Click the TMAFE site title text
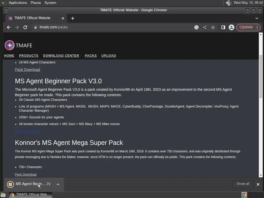Image resolution: width=264 pixels, height=198 pixels. pos(24,45)
